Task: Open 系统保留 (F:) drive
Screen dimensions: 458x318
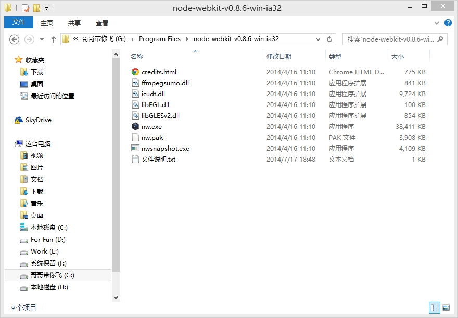Action: click(x=43, y=263)
